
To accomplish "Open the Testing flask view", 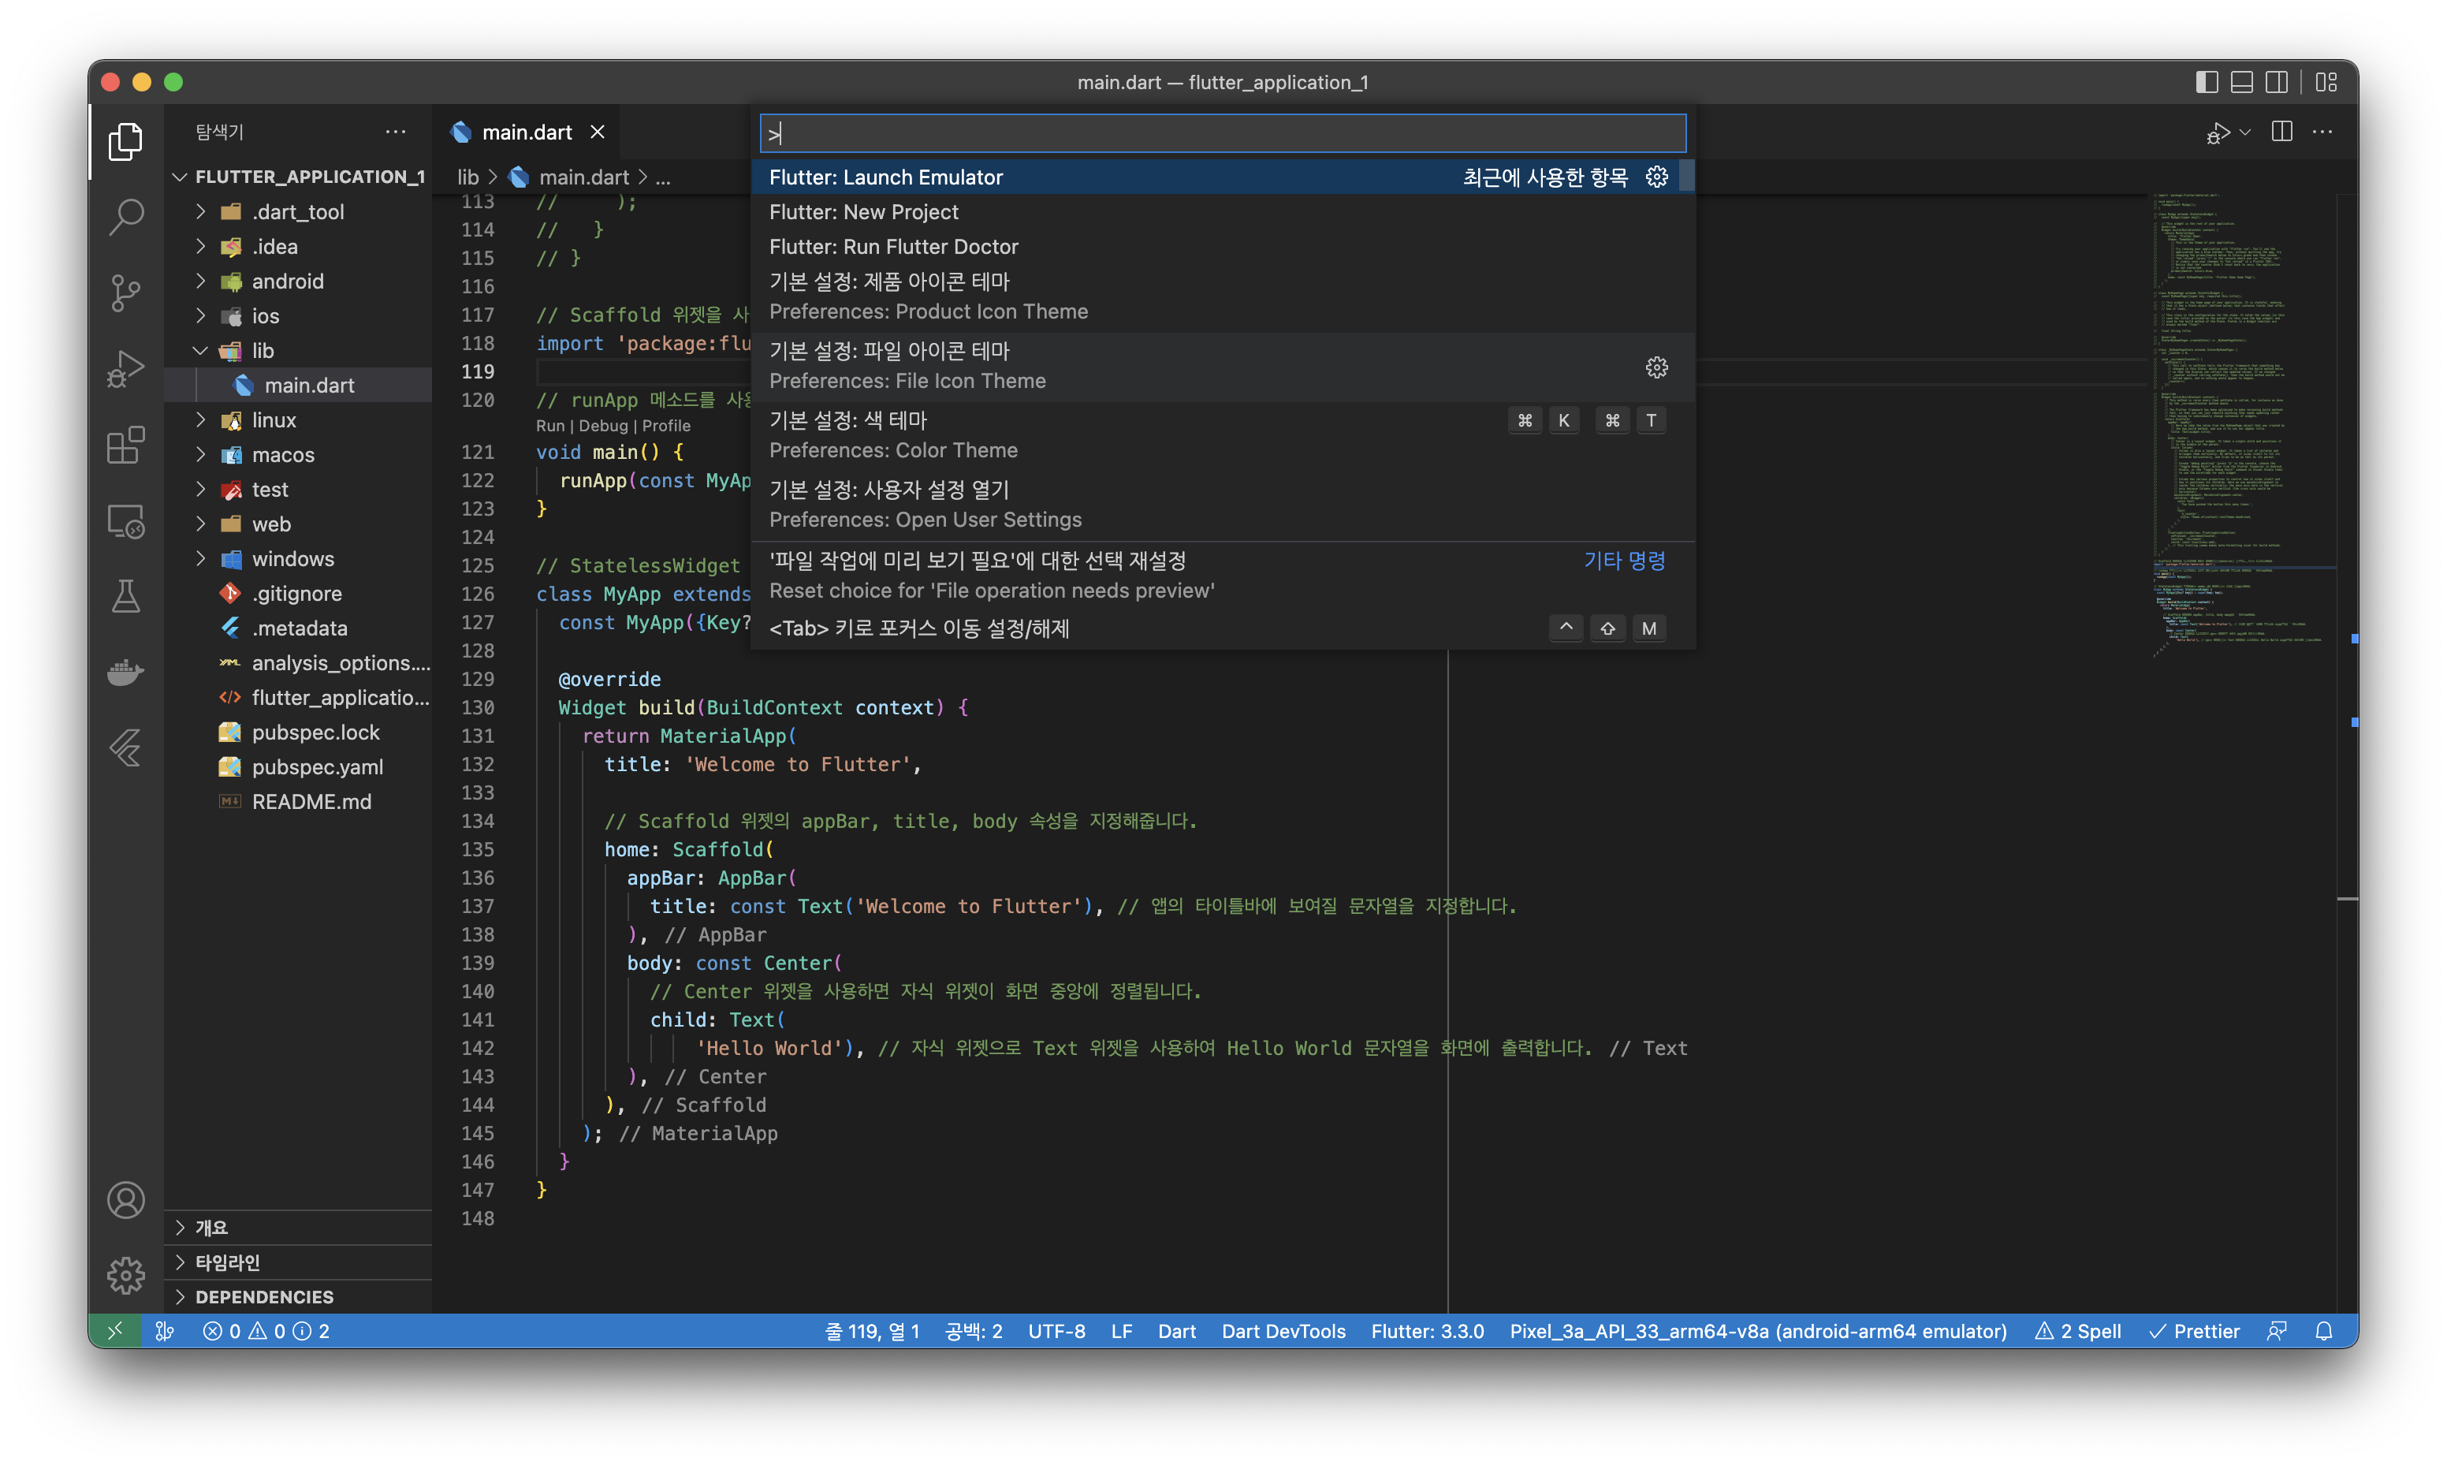I will point(125,596).
